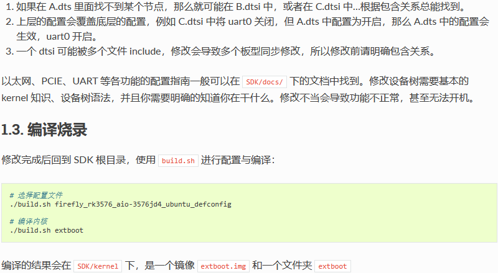The height and width of the screenshot is (273, 498).
Task: Click list item 3 about dtsi include
Action: tap(221, 51)
